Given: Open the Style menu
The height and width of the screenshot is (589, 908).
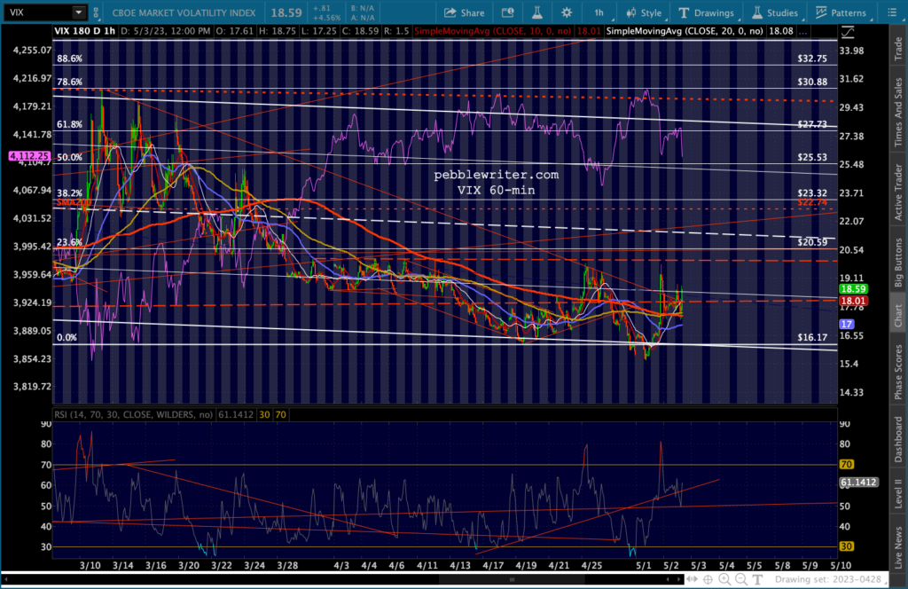Looking at the screenshot, I should [644, 12].
